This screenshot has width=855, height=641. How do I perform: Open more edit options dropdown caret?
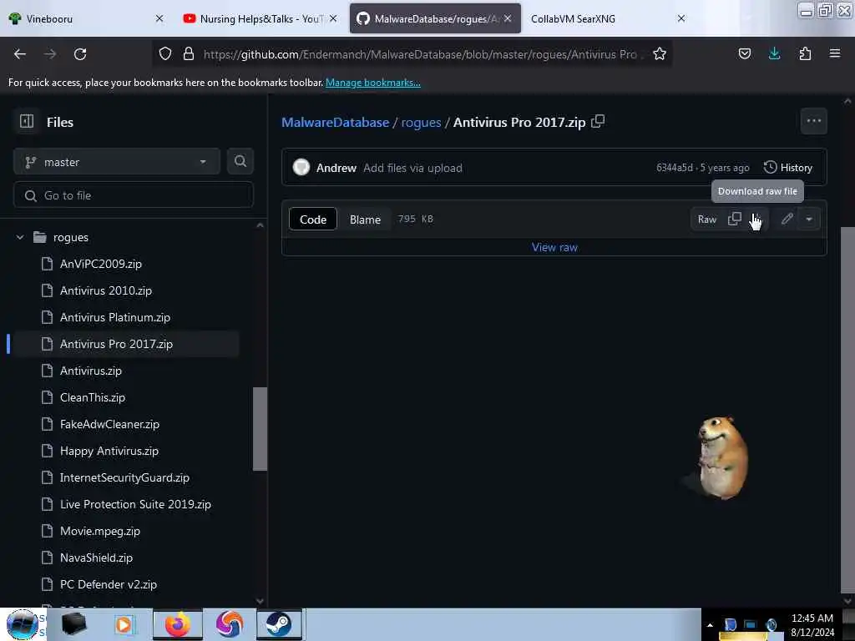(809, 219)
